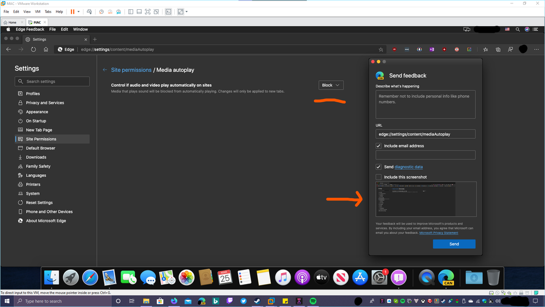
Task: Open Microsoft Privacy Statement link
Action: coord(439,233)
